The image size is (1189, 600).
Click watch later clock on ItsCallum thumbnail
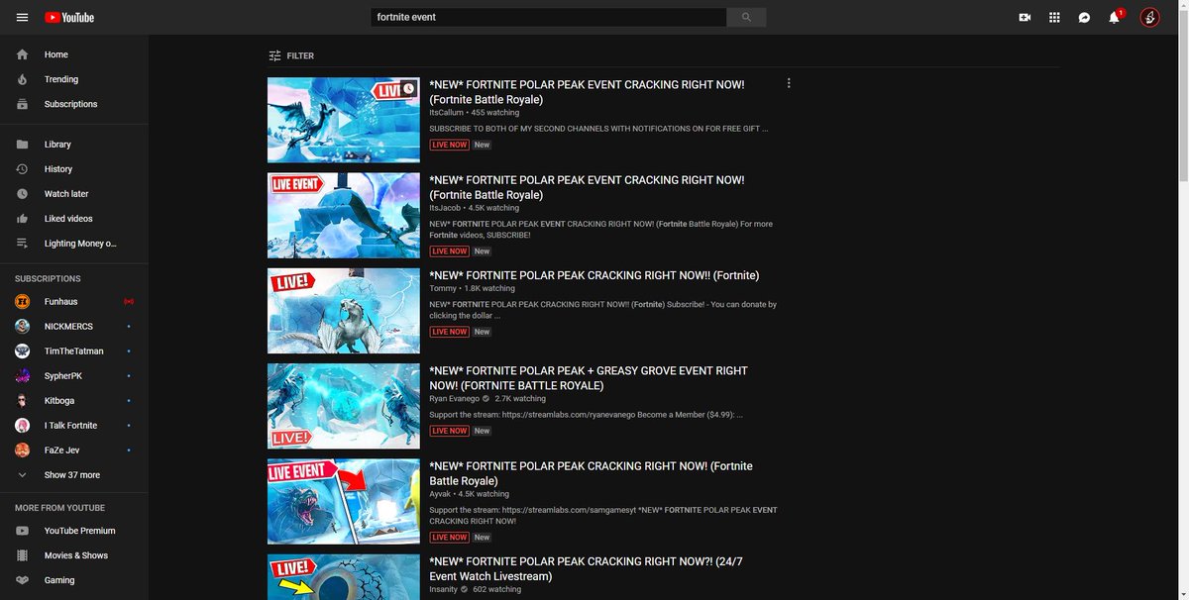[x=408, y=89]
